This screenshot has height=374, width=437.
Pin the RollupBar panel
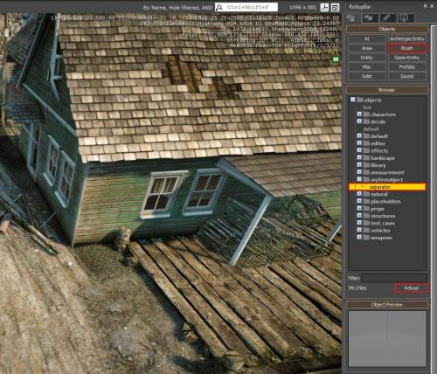pyautogui.click(x=425, y=6)
